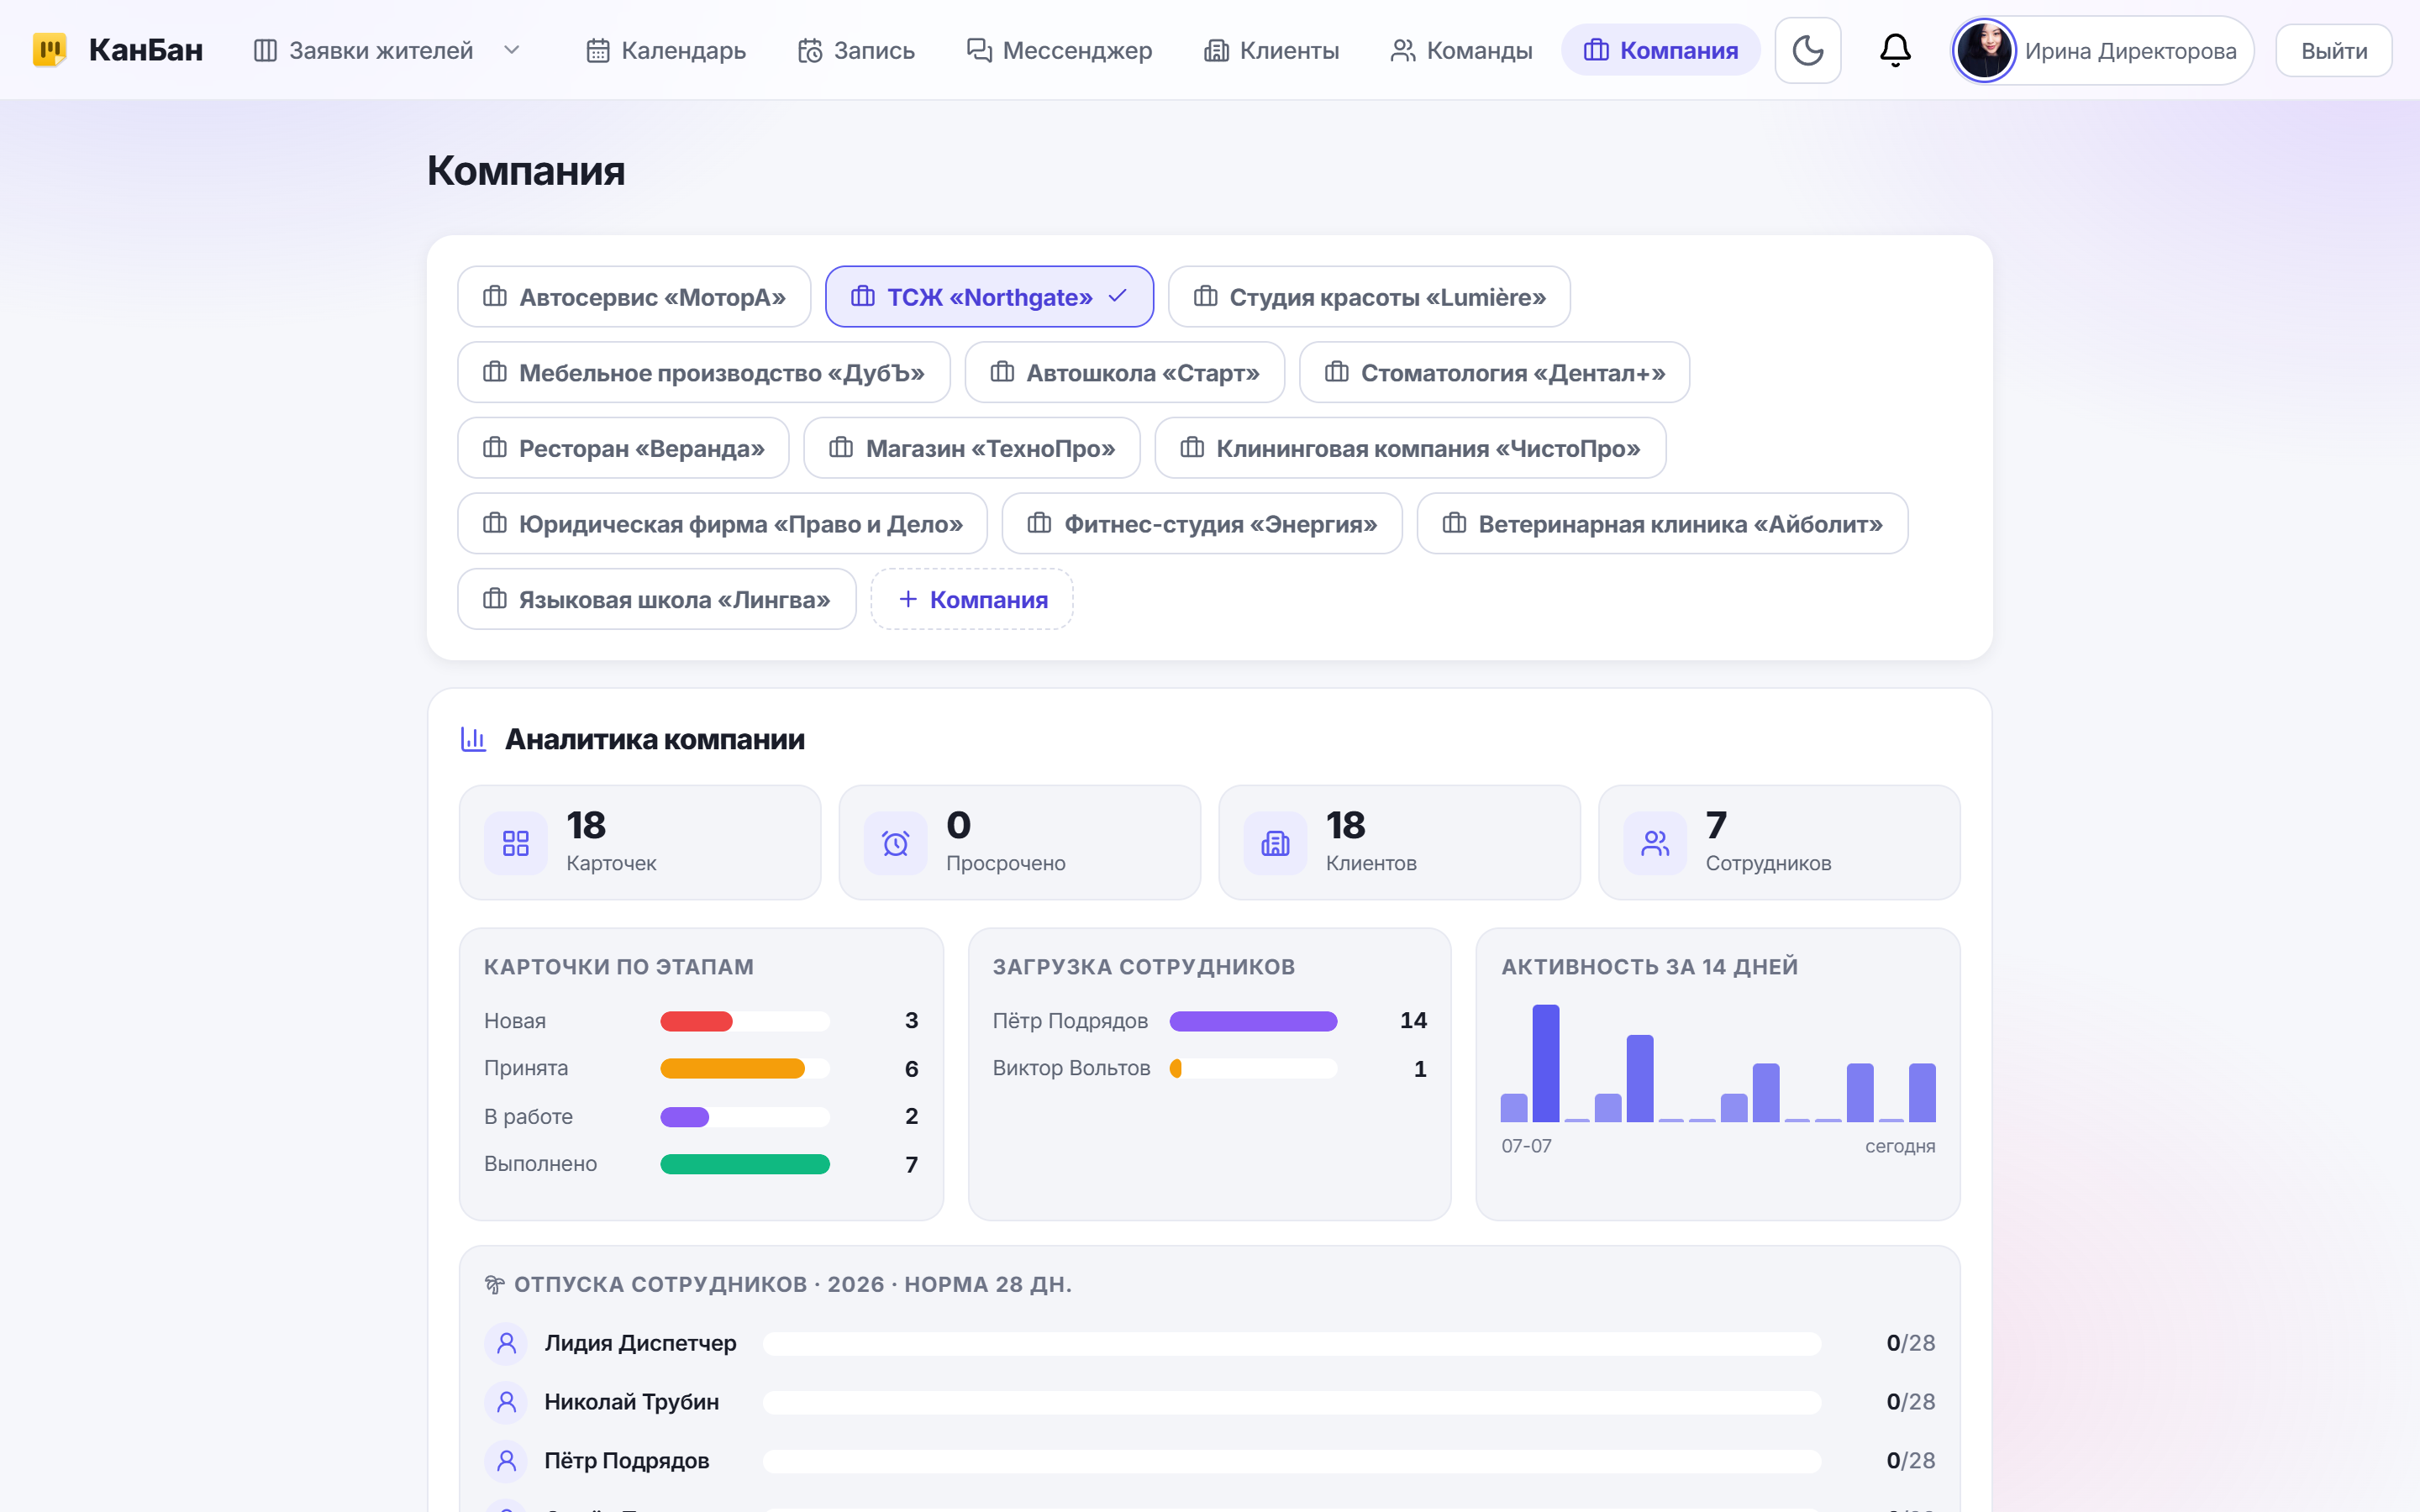Click the briefcase icon in Компания nav tab
The image size is (2420, 1512).
pyautogui.click(x=1596, y=50)
